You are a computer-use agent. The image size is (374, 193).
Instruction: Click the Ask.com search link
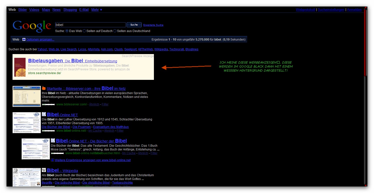click(x=107, y=49)
